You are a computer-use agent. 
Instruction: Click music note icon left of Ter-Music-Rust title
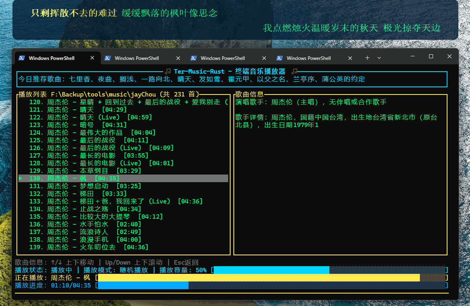pyautogui.click(x=168, y=72)
